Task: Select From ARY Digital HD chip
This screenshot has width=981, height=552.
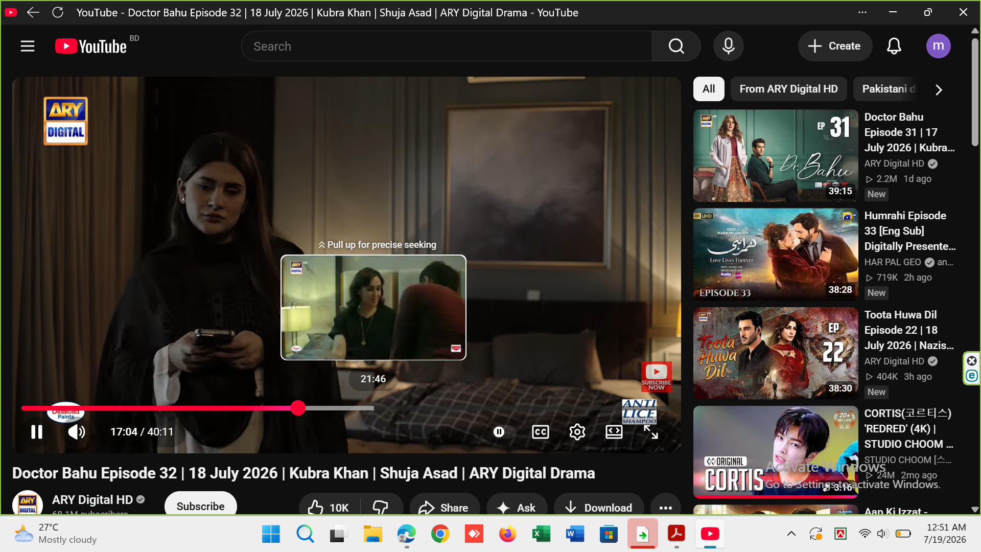Action: (788, 89)
